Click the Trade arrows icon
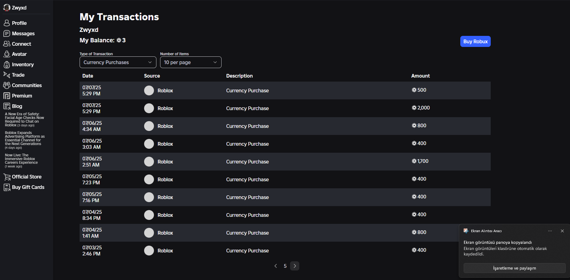Screen dimensions: 570x280 [6, 75]
